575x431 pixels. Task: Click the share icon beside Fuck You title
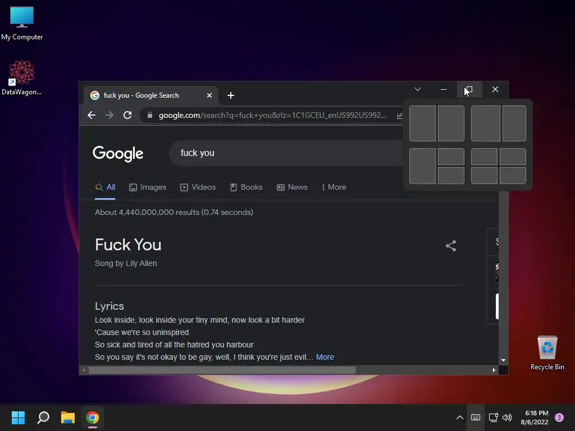click(x=451, y=246)
